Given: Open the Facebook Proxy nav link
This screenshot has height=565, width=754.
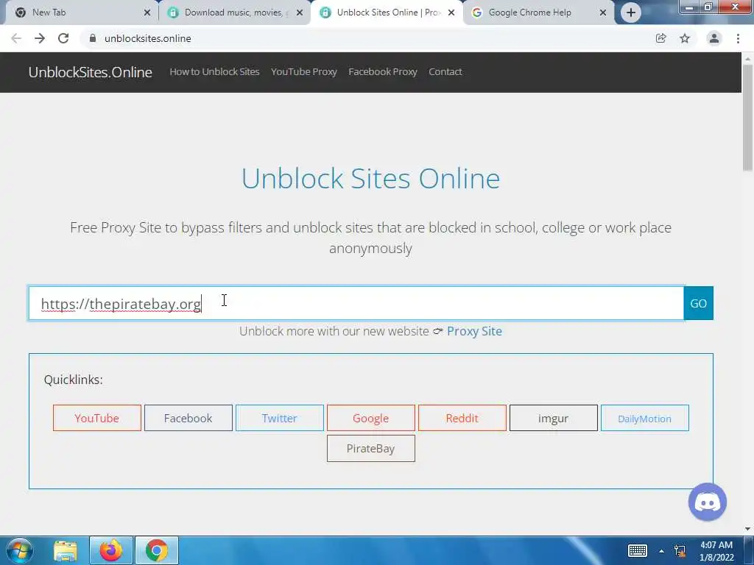Looking at the screenshot, I should point(383,71).
